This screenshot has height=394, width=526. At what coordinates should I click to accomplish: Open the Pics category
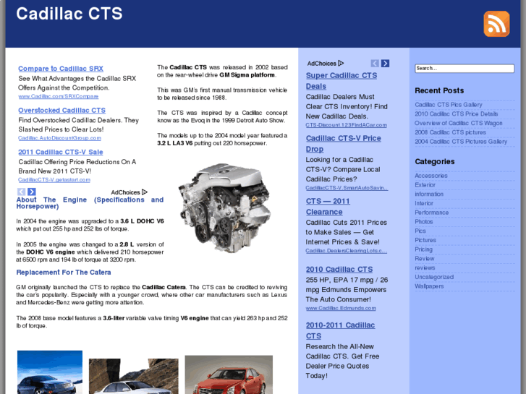420,231
